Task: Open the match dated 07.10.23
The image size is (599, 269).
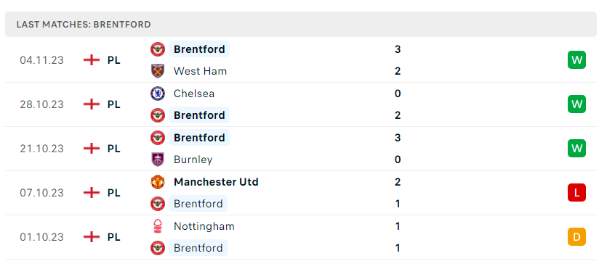Action: pos(299,193)
